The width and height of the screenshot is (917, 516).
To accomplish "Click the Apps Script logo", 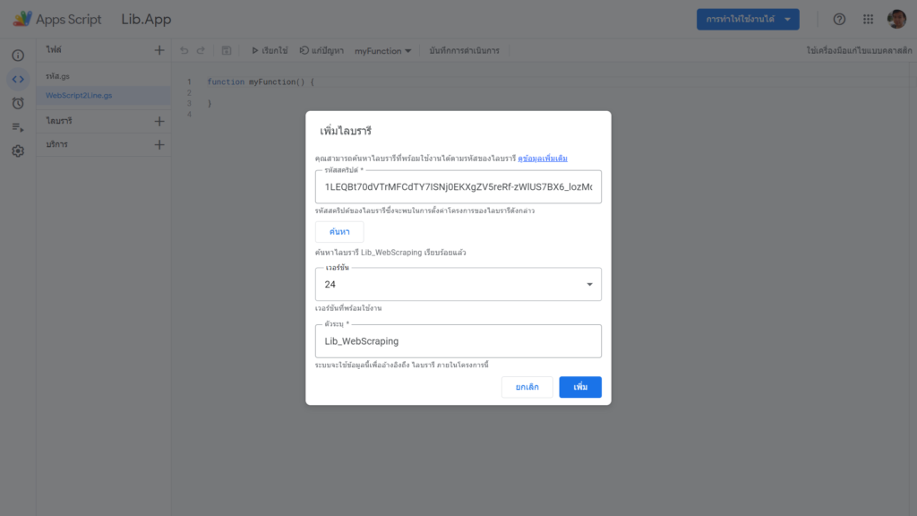I will click(x=22, y=19).
